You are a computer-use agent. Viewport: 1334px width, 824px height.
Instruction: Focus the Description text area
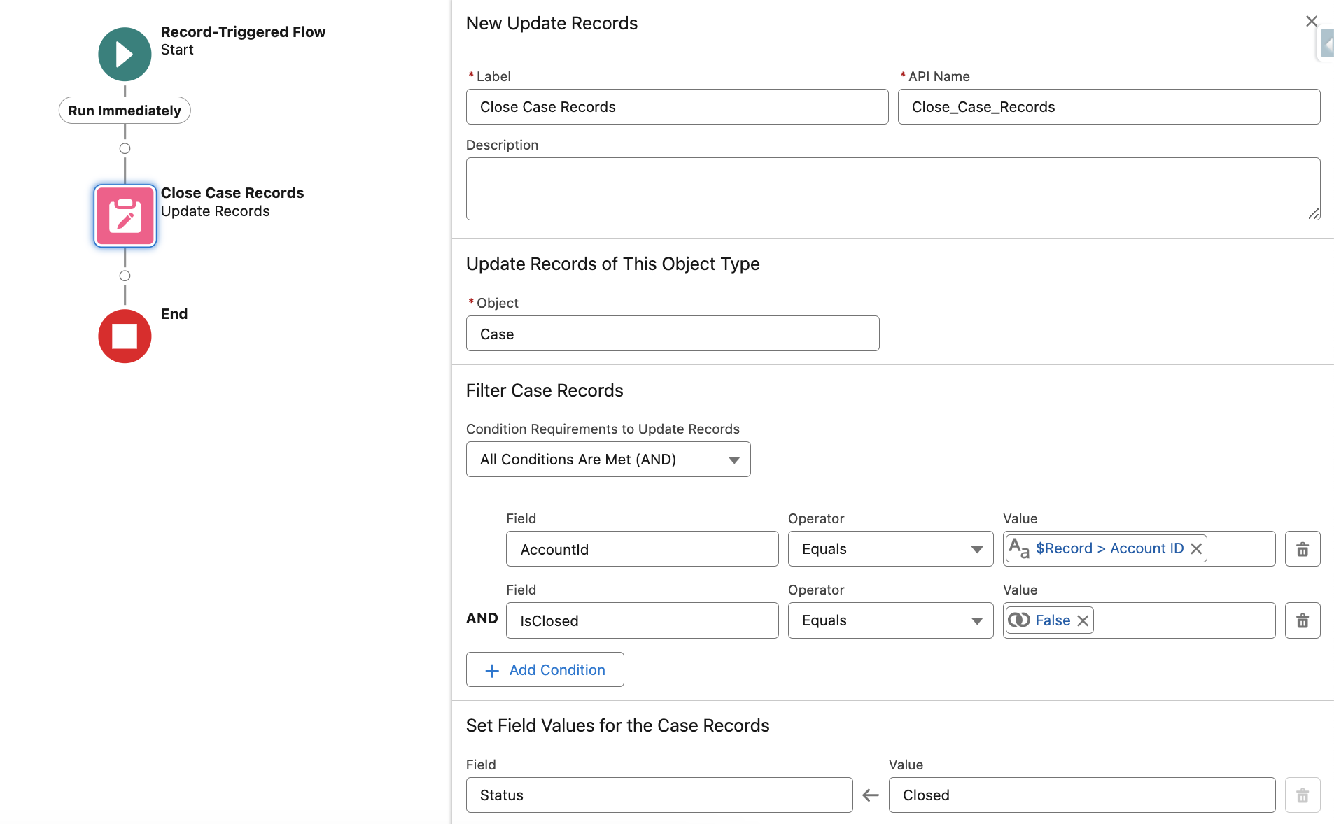(892, 189)
